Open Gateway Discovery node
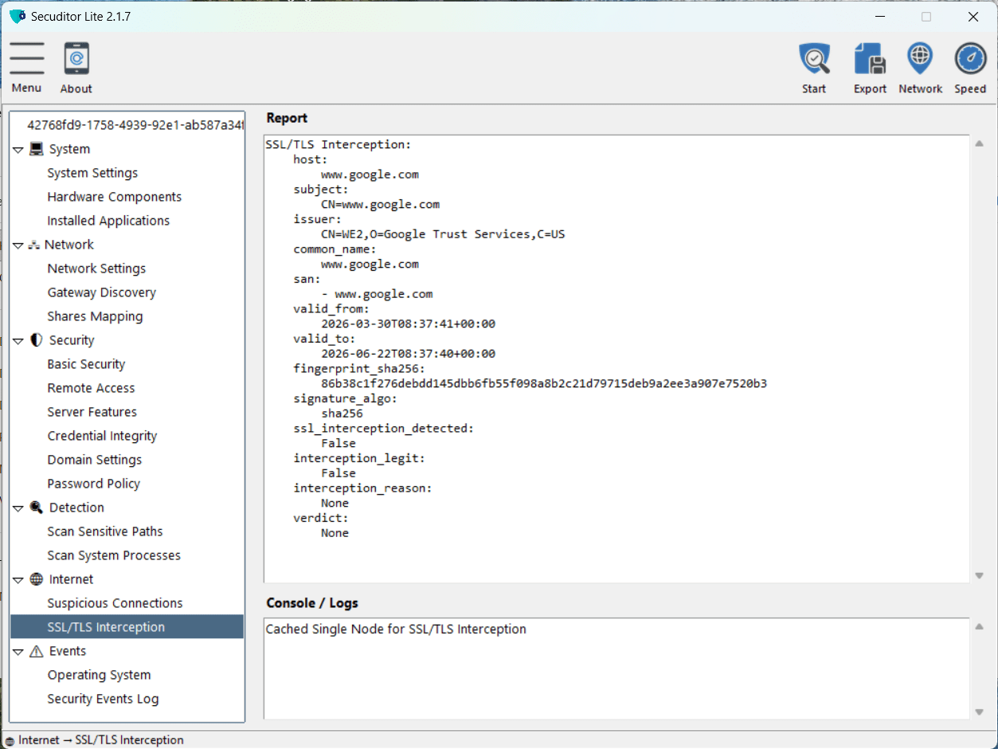998x749 pixels. [x=102, y=292]
